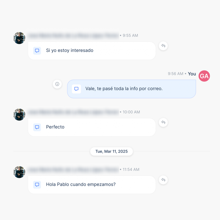Screen dimensions: 220x220
Task: Select the "Vale, te pasé toda la info" message
Action: point(124,89)
